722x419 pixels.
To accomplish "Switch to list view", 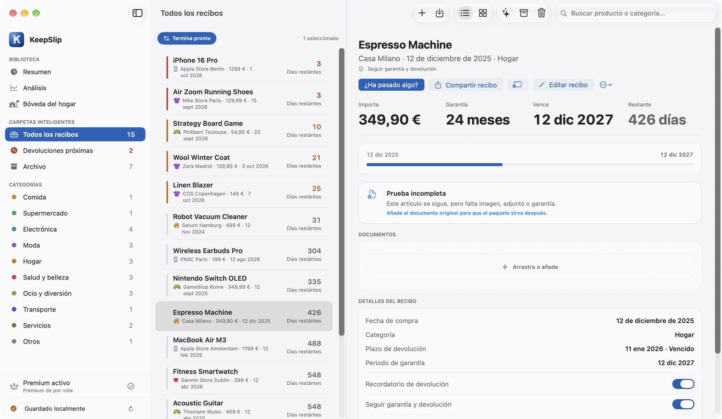I will coord(465,13).
